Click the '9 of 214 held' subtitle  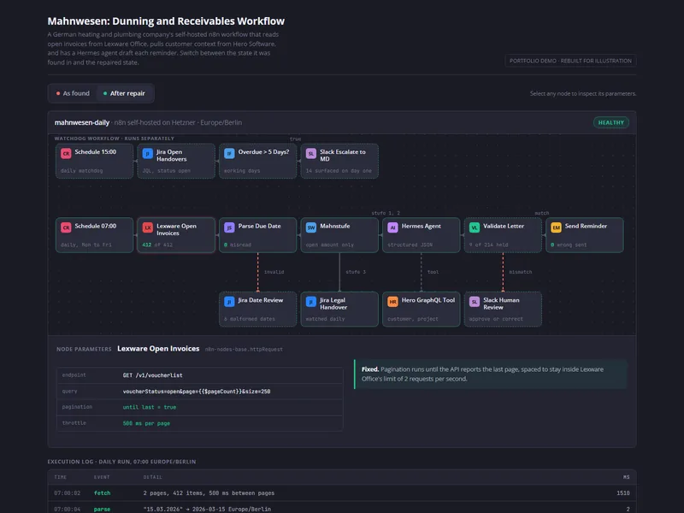click(x=488, y=245)
